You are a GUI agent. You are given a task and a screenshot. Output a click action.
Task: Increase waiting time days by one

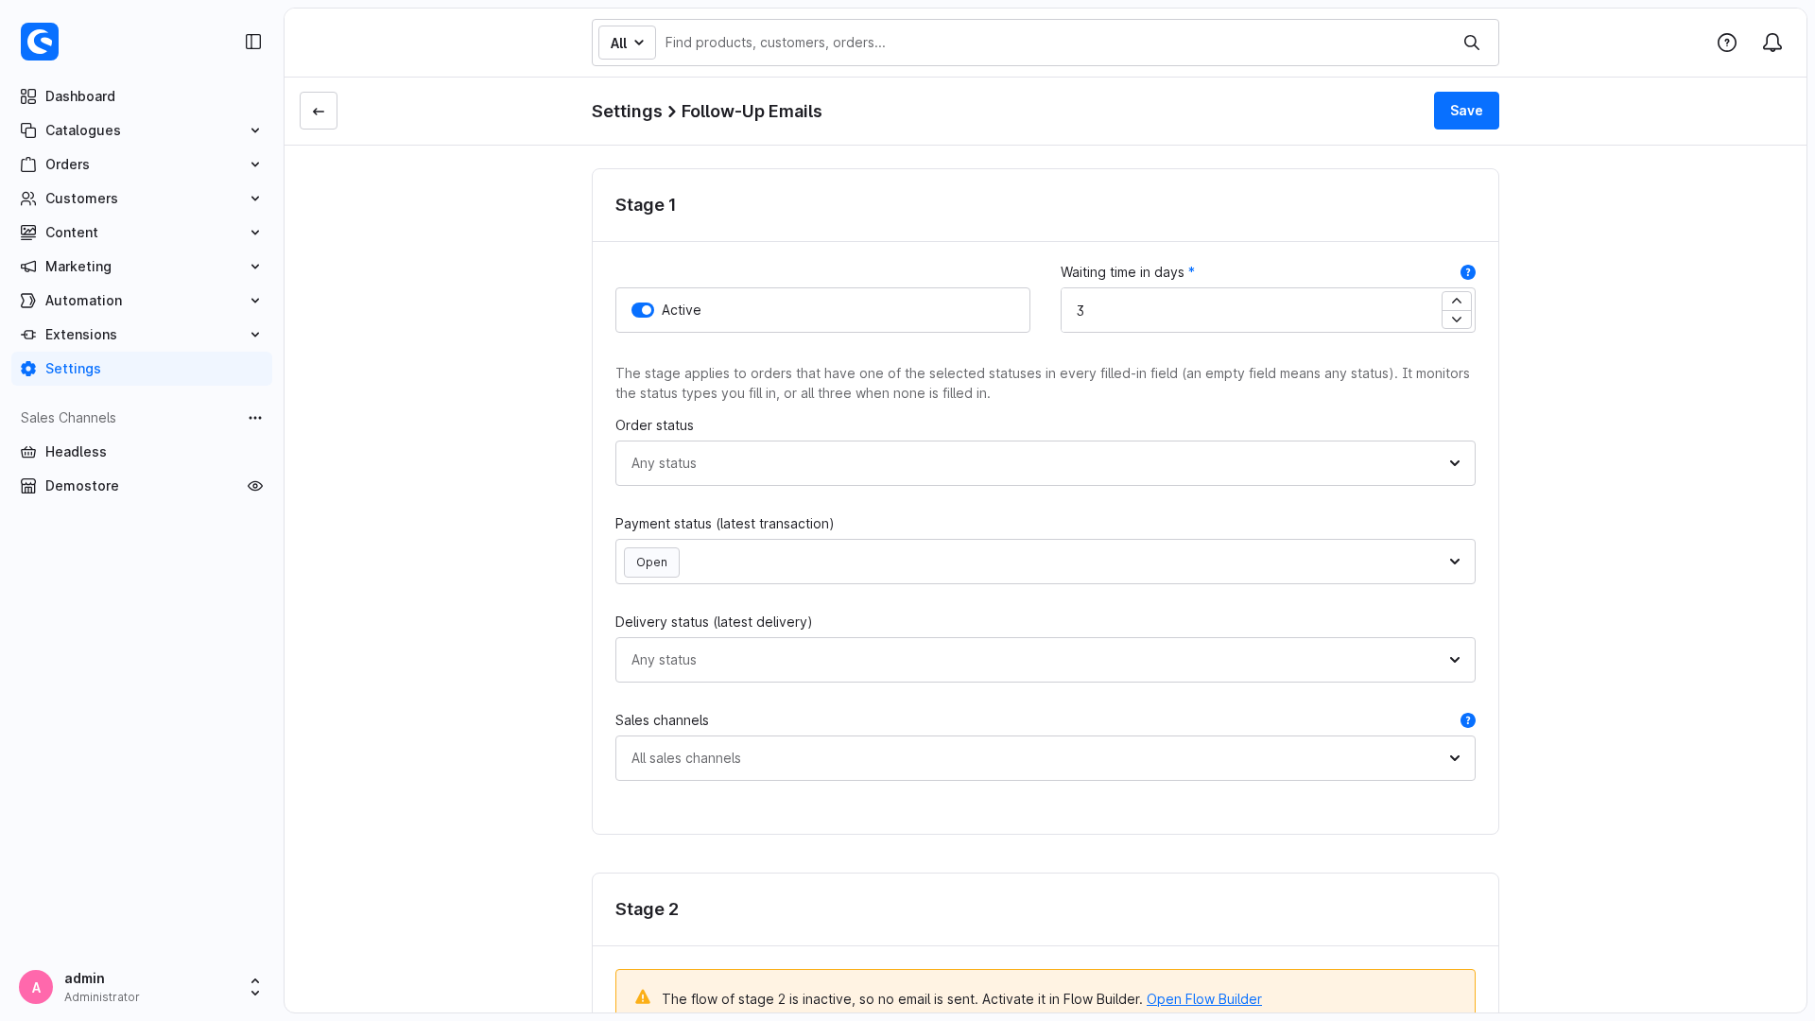pyautogui.click(x=1457, y=301)
